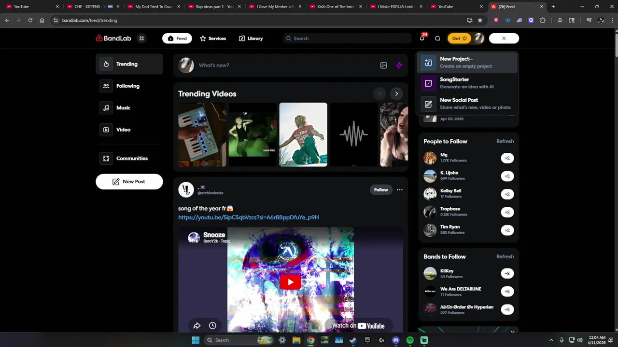
Task: Select Video in sidebar
Action: tap(129, 129)
